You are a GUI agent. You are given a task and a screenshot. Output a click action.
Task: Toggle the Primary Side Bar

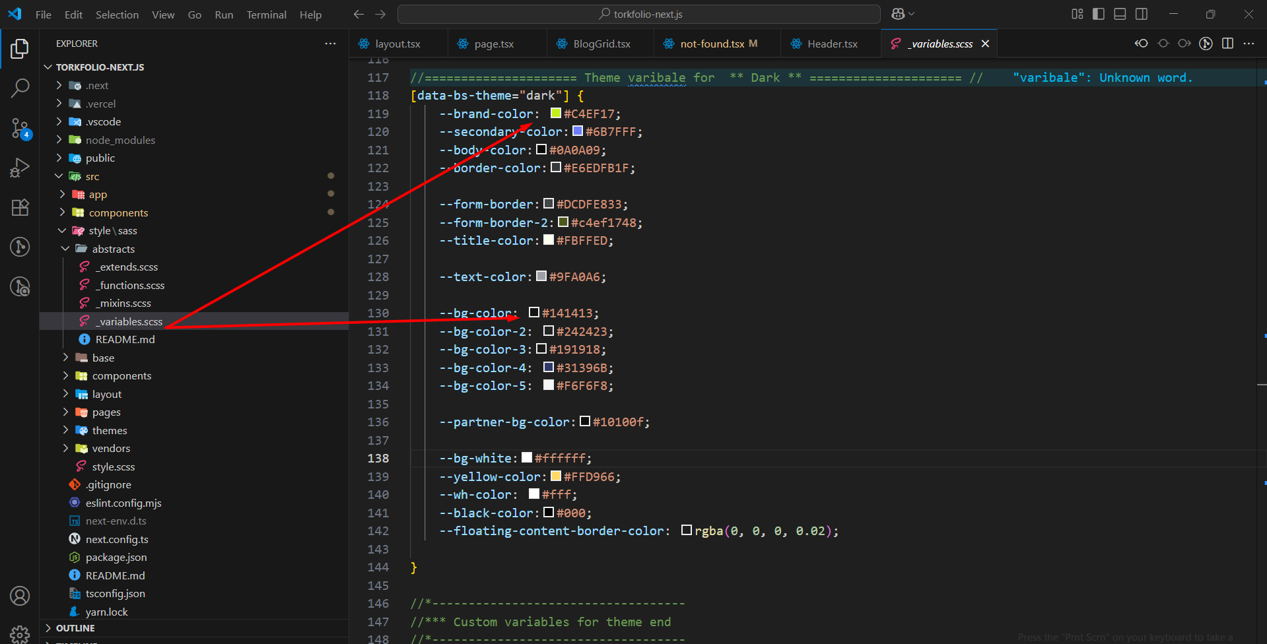tap(1099, 14)
